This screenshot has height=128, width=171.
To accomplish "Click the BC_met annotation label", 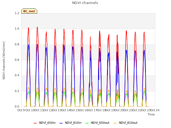I will point(29,11).
